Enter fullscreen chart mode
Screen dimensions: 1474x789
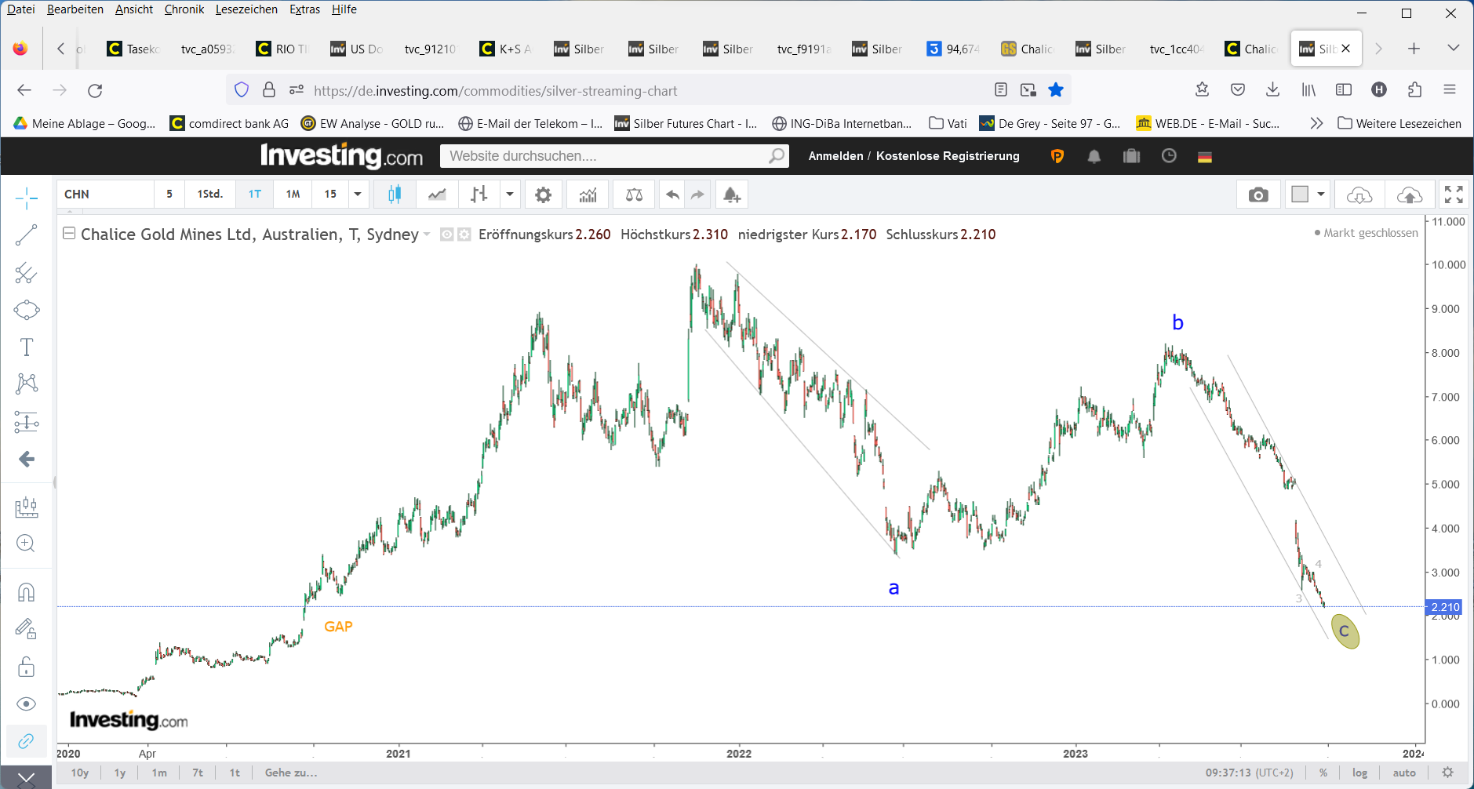[1454, 195]
